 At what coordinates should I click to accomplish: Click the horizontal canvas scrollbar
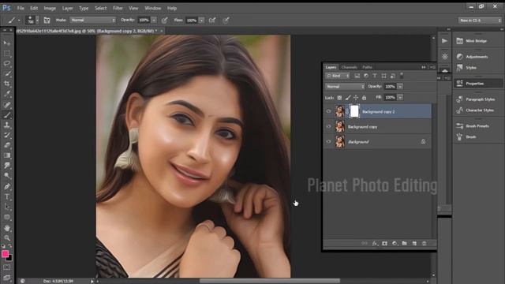click(x=270, y=281)
